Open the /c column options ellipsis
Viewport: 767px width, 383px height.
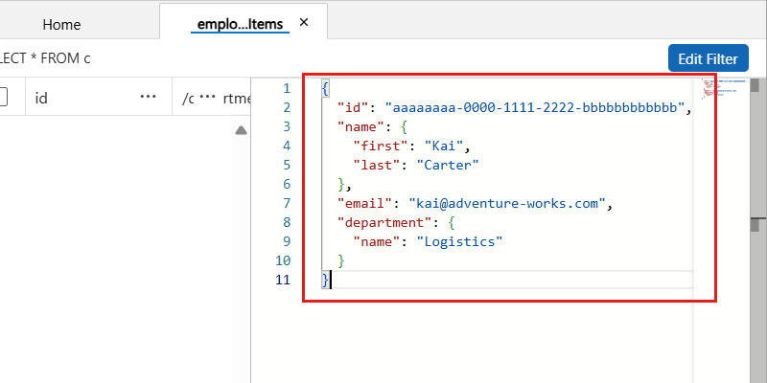(x=207, y=97)
